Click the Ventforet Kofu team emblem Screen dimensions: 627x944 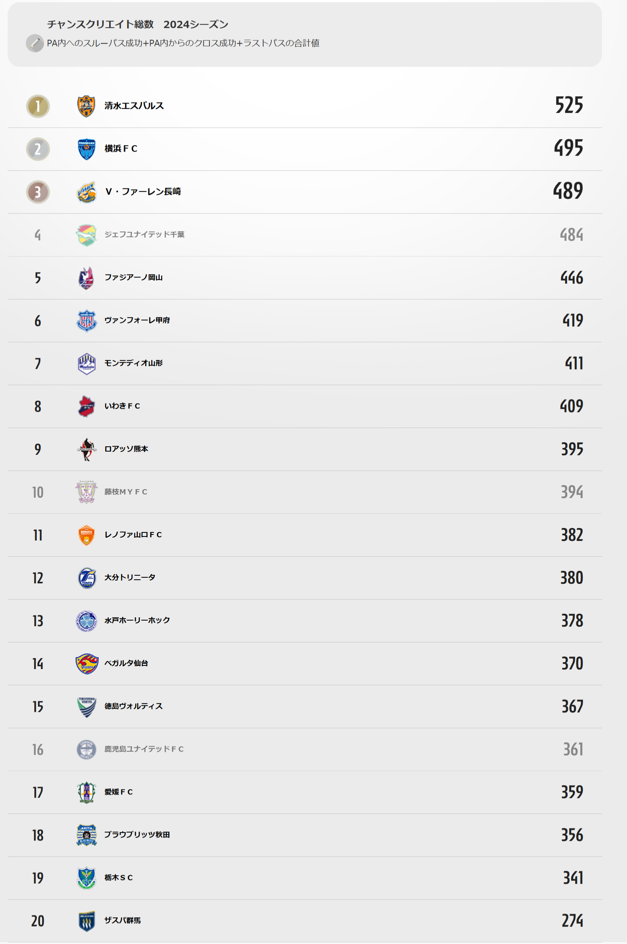tap(86, 321)
